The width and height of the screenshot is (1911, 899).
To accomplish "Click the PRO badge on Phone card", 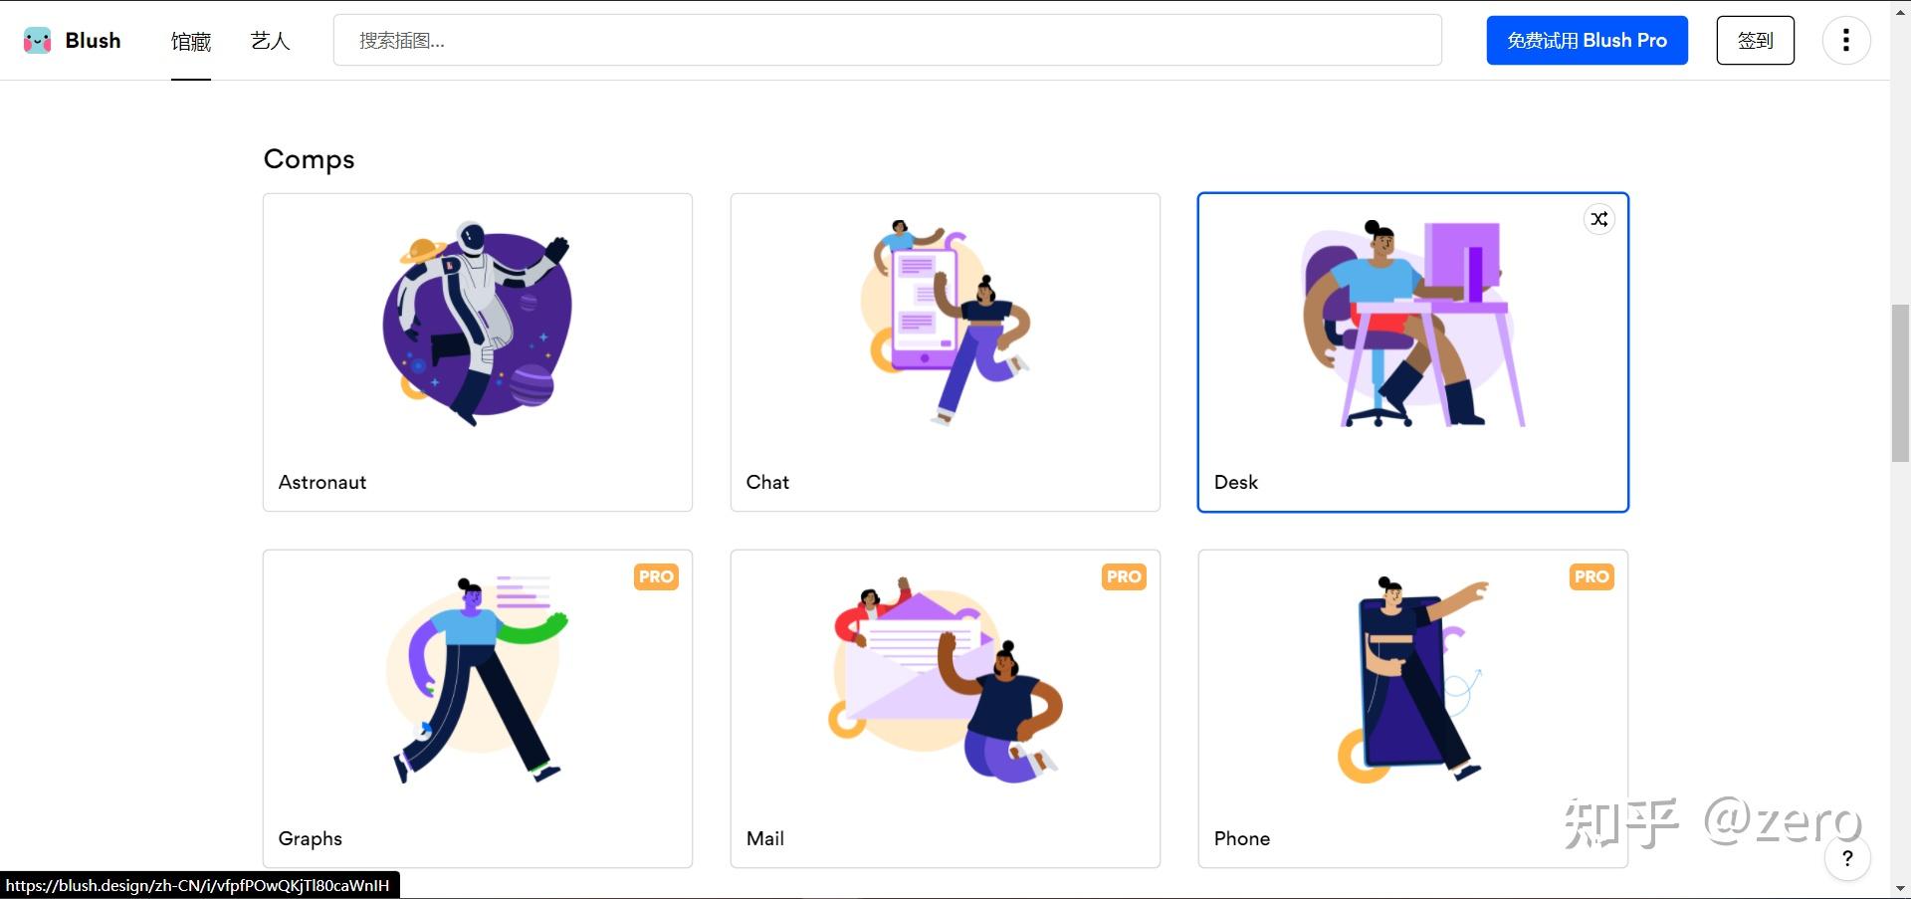I will (1592, 576).
